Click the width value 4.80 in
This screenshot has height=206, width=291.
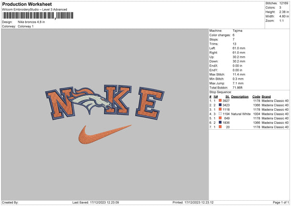pyautogui.click(x=284, y=17)
